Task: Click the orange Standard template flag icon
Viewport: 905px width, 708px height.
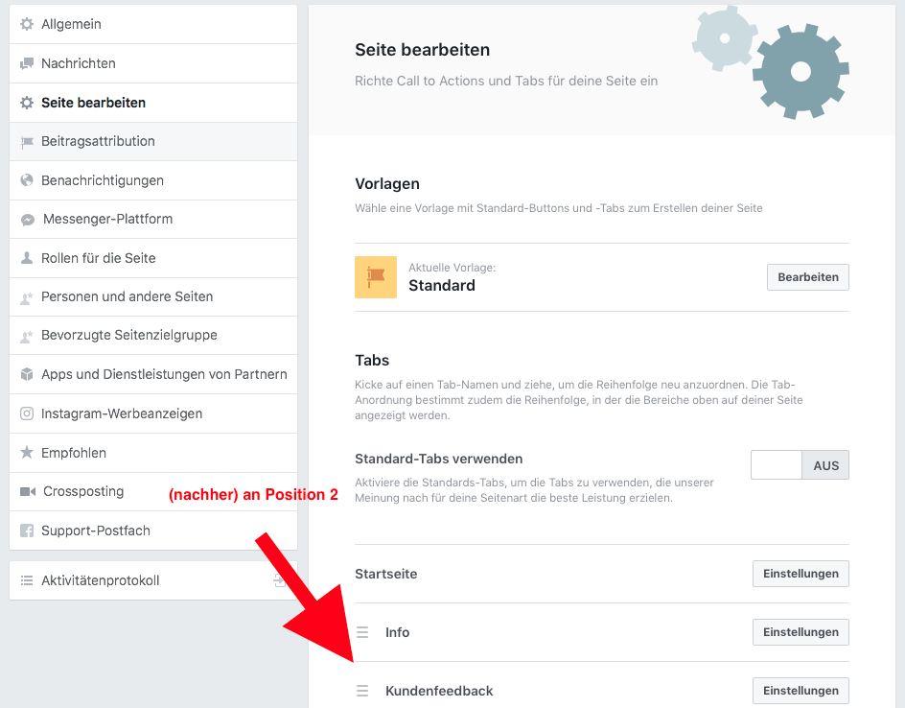Action: pos(376,277)
